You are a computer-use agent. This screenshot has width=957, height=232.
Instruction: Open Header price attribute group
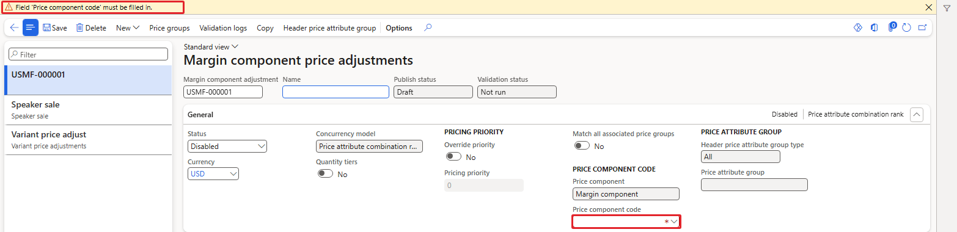coord(329,27)
